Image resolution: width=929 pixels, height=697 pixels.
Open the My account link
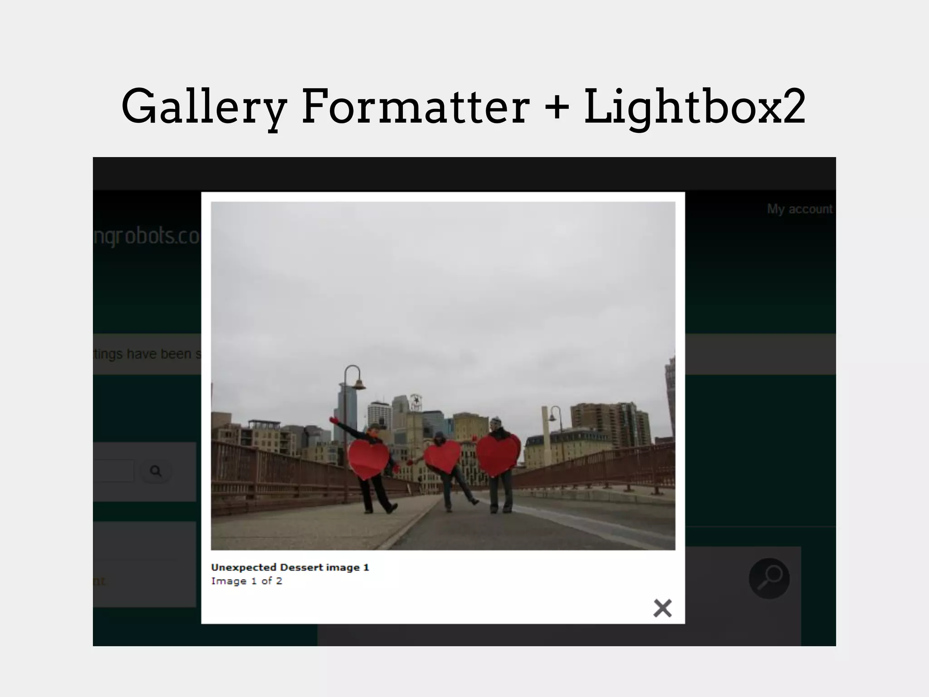(800, 209)
